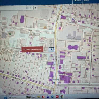Click the school marker on gray building
This screenshot has height=99, width=99.
point(73,38)
